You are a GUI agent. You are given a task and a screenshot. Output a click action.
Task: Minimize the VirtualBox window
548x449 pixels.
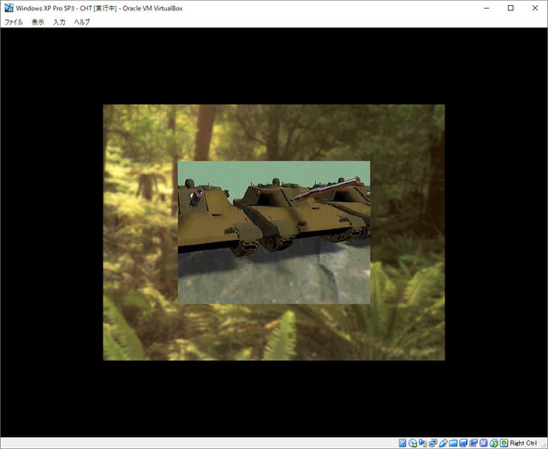point(486,8)
